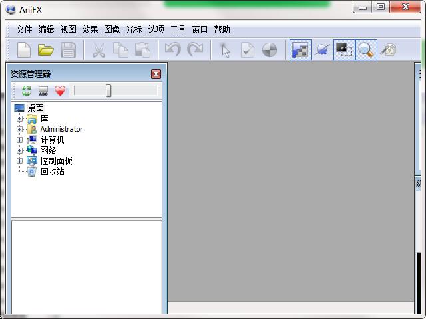426x319 pixels.
Task: Click the Undo arrow icon
Action: 173,50
